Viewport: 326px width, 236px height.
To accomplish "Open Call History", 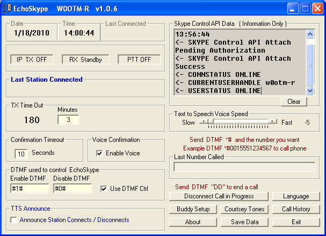I will (x=296, y=209).
